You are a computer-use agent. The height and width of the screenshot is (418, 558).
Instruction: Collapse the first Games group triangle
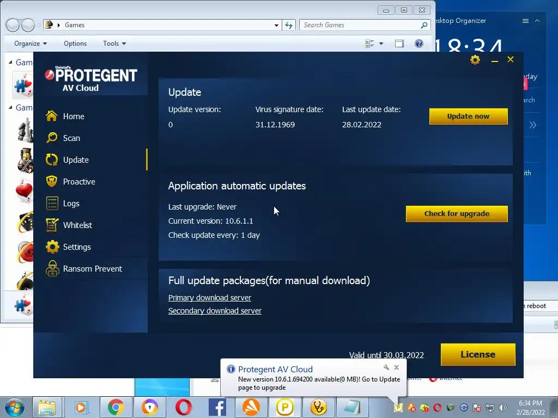click(x=10, y=62)
